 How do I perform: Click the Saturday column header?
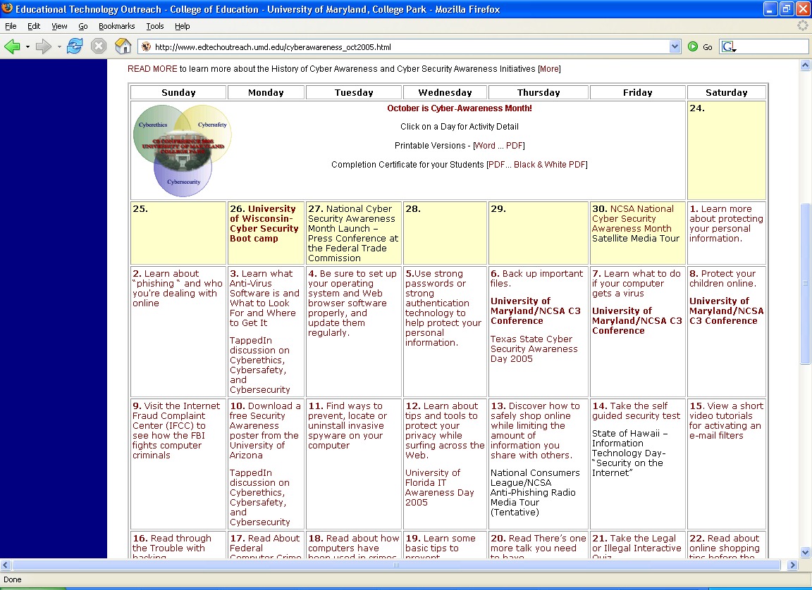point(727,92)
